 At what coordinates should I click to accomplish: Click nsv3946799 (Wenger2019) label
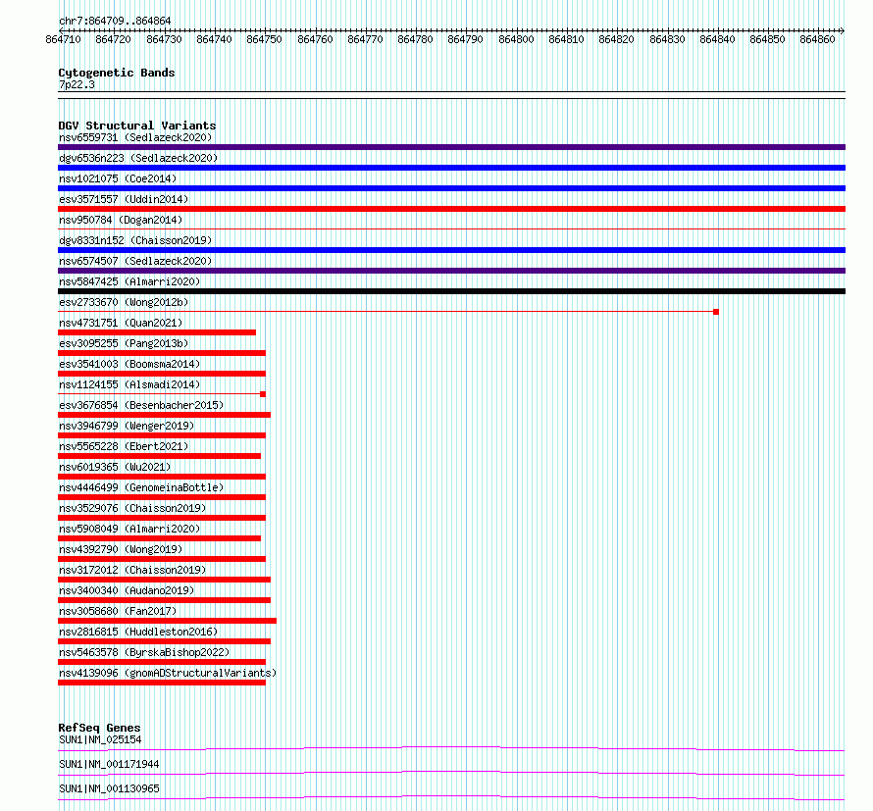(127, 426)
